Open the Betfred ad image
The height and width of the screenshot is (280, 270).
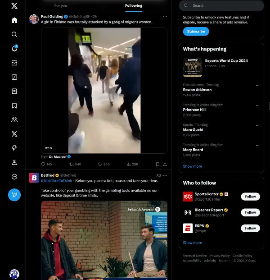(104, 240)
